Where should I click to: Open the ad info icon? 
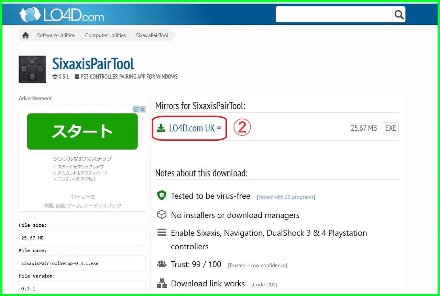click(x=136, y=109)
